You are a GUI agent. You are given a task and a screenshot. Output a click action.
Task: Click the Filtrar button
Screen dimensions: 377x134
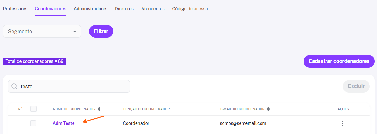(x=101, y=31)
